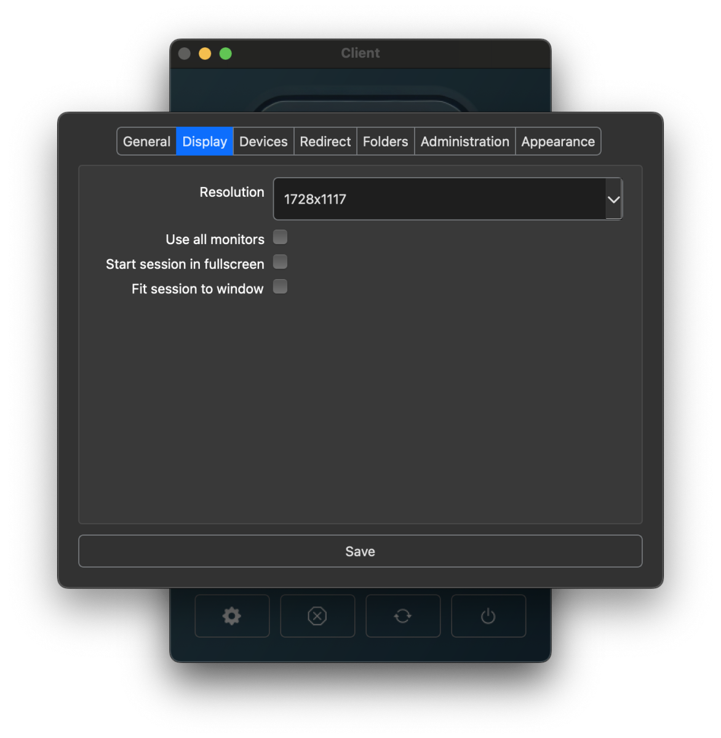Open the Resolution dropdown arrow
721x738 pixels.
tap(613, 199)
